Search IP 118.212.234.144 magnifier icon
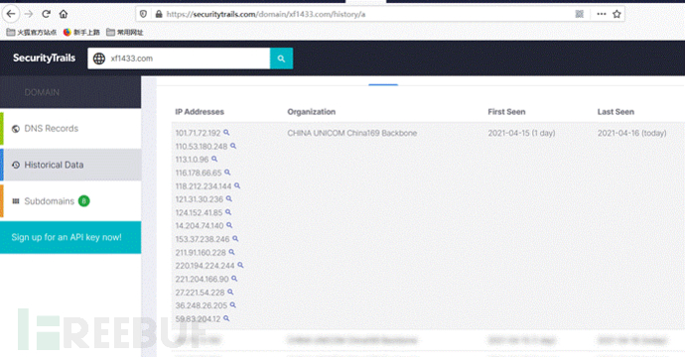This screenshot has height=357, width=685. point(237,185)
